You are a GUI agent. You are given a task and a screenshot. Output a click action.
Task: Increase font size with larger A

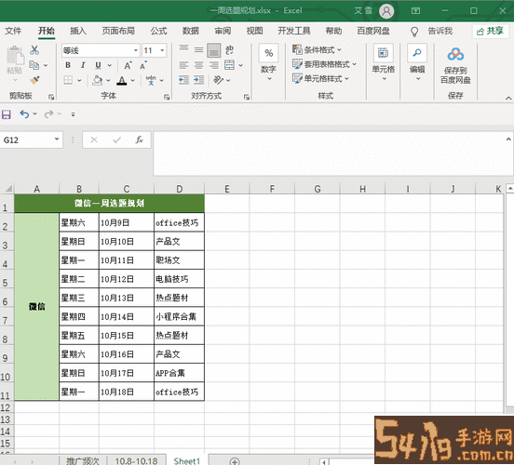[x=128, y=65]
